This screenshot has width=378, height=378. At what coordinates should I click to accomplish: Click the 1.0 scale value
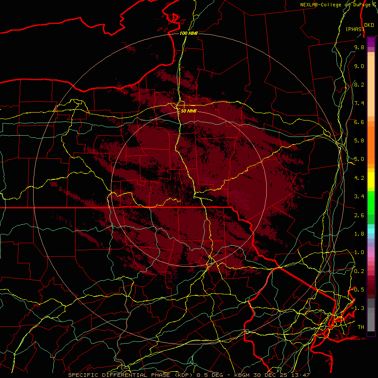tap(359, 252)
